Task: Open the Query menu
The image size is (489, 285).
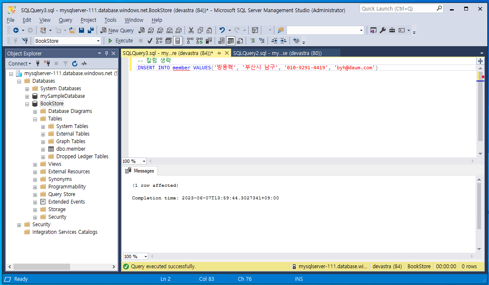Action: point(66,20)
